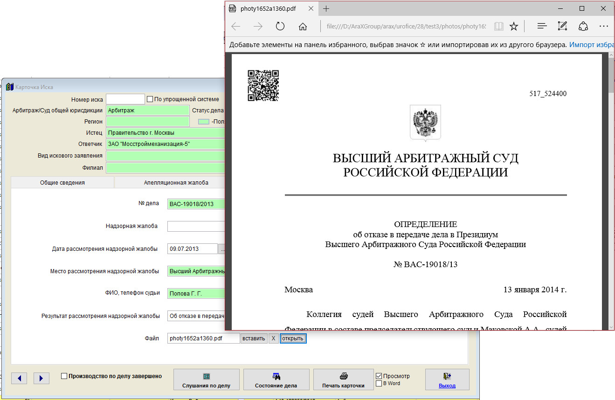615x400 pixels.
Task: Add the page to favorites with the star
Action: coord(514,27)
